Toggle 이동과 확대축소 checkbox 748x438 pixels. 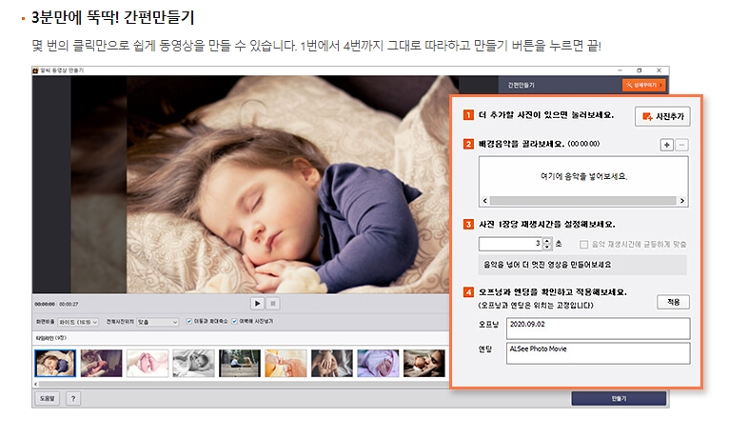189,321
